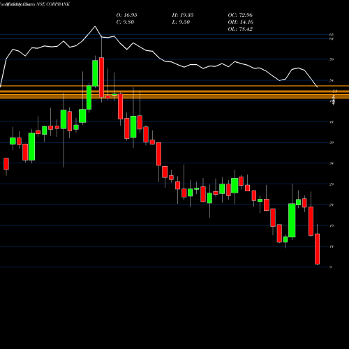Click the 59 price axis label
The image size is (349, 349).
pyautogui.click(x=332, y=59)
